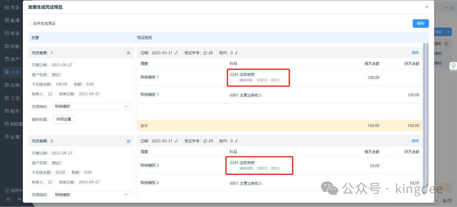The width and height of the screenshot is (457, 207).
Task: Open 发票模板 dropdown for invoice 1
Action: pyautogui.click(x=91, y=106)
